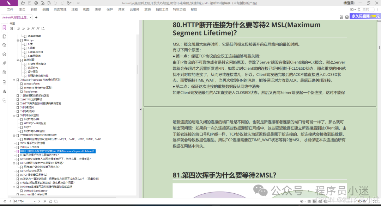
Task: Collapse 70.RxJava中compose与lift bookmark node
Action: (x=14, y=80)
